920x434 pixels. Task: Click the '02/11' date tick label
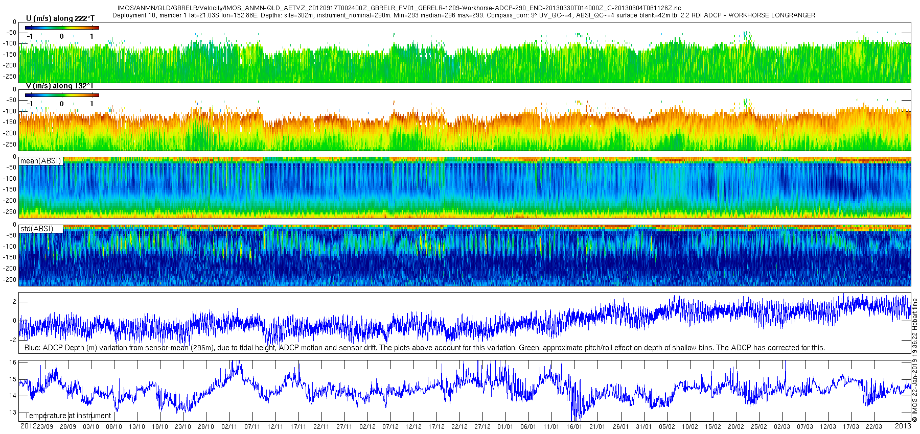(229, 427)
